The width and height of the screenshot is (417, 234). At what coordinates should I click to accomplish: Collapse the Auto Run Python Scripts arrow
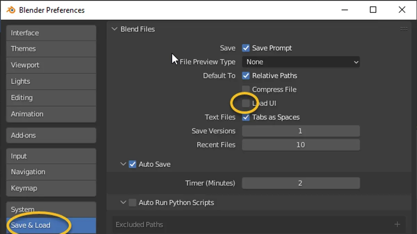pyautogui.click(x=123, y=202)
